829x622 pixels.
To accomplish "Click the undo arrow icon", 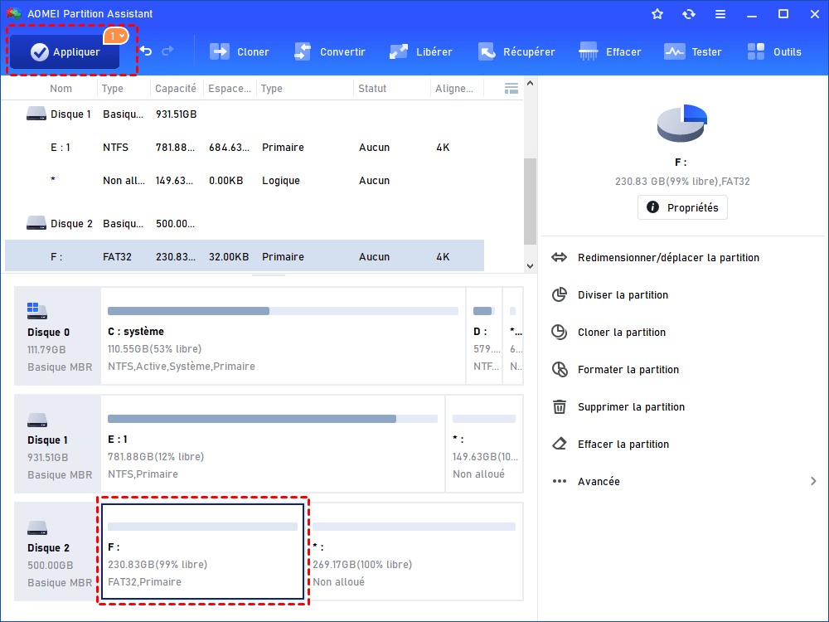I will 146,51.
